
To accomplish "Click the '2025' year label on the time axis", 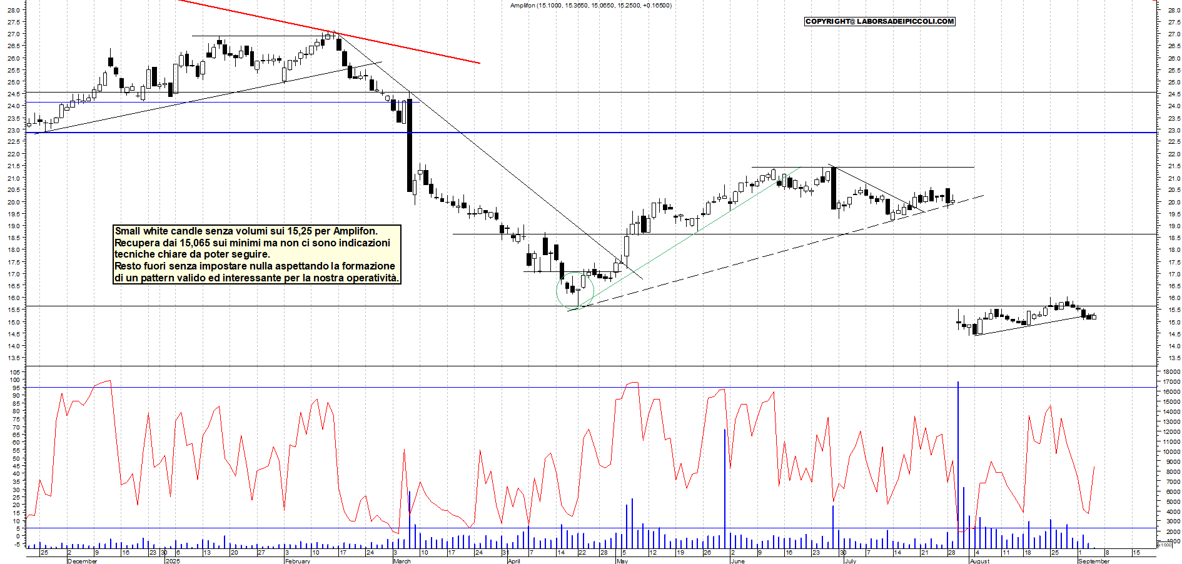I will click(x=172, y=561).
